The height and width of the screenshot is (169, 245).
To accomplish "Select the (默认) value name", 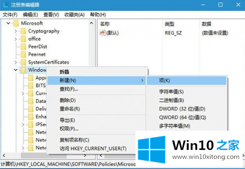I will click(113, 33).
